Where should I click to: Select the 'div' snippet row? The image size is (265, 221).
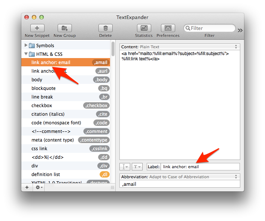(x=66, y=166)
